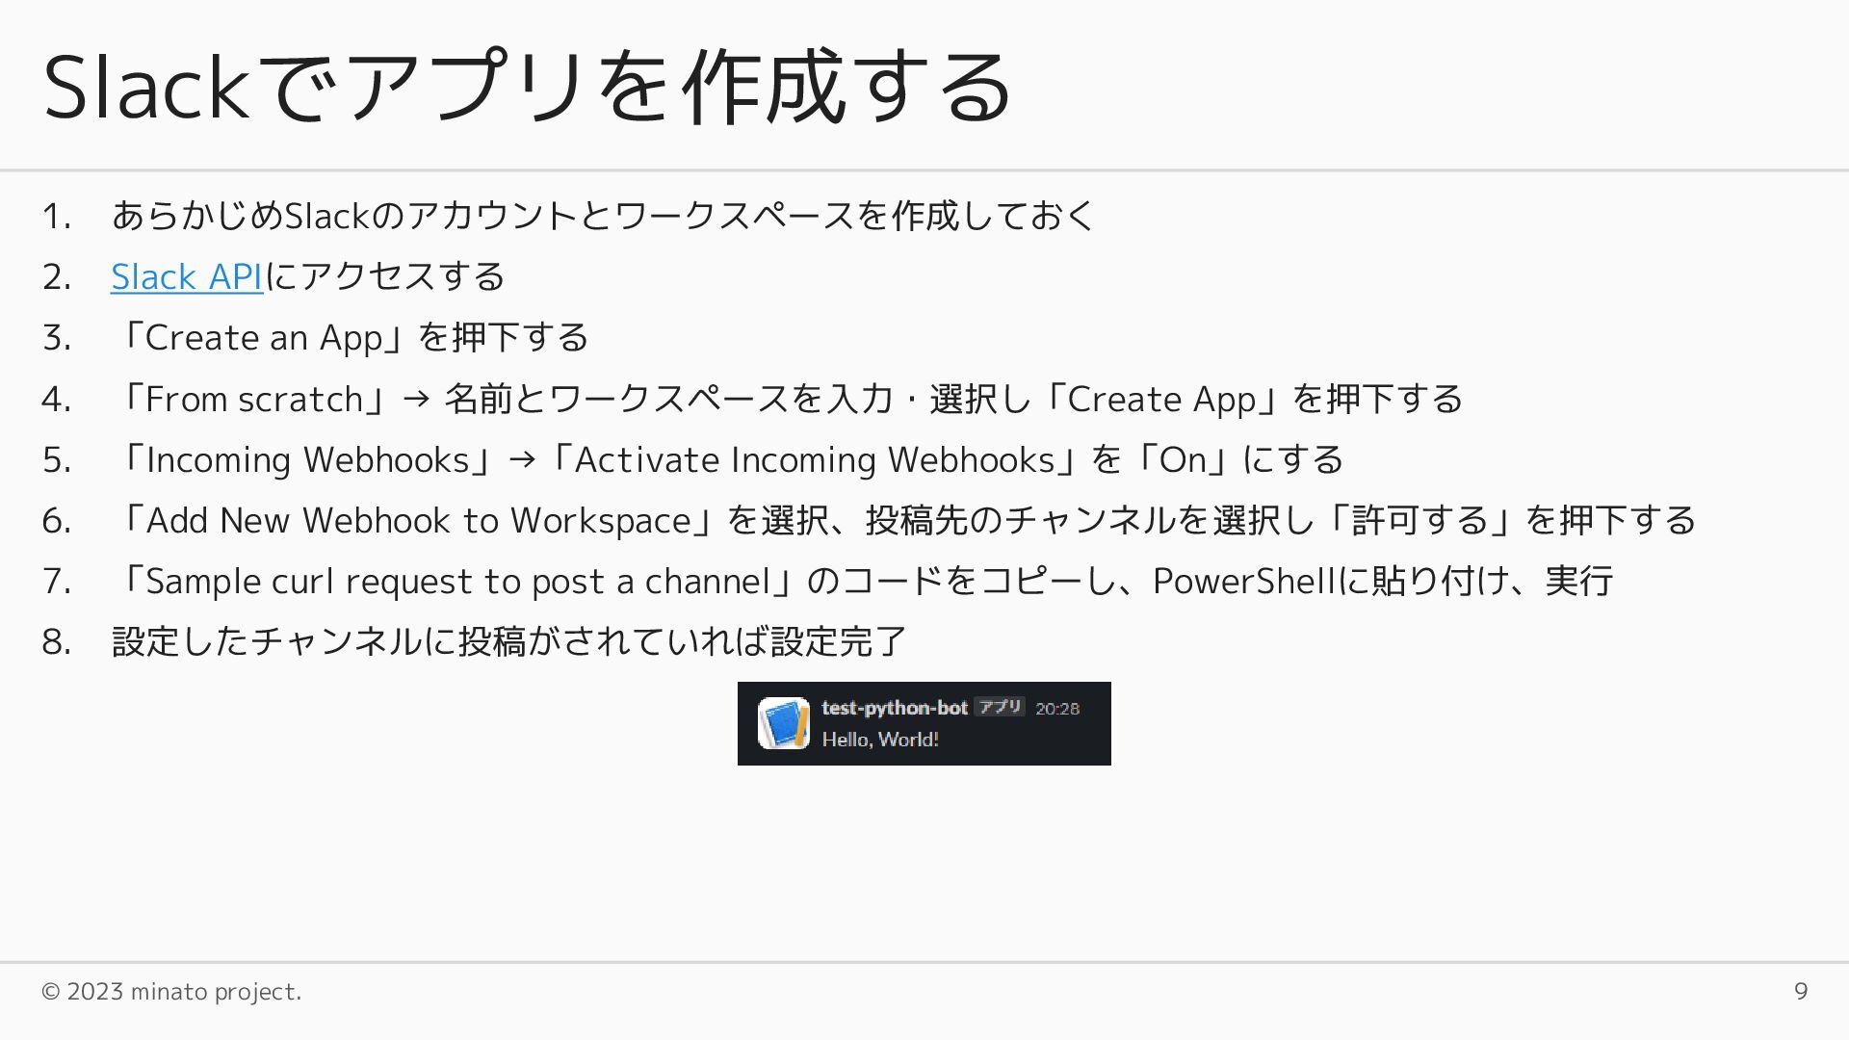
Task: Open the Slack API hyperlink
Action: click(187, 277)
